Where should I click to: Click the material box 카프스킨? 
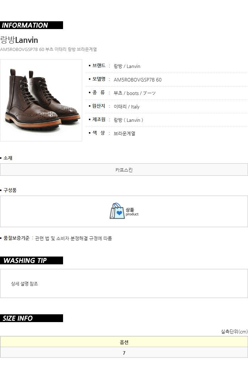click(124, 170)
